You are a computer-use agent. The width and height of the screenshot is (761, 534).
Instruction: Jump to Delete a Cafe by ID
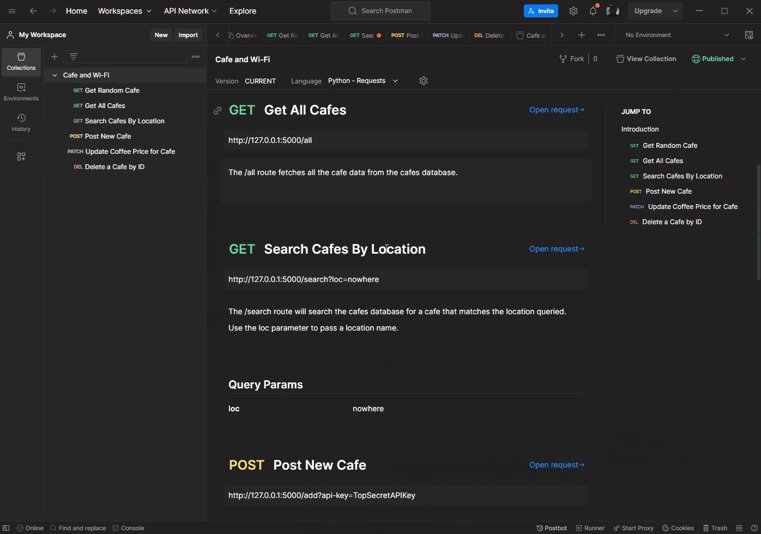[x=672, y=222]
